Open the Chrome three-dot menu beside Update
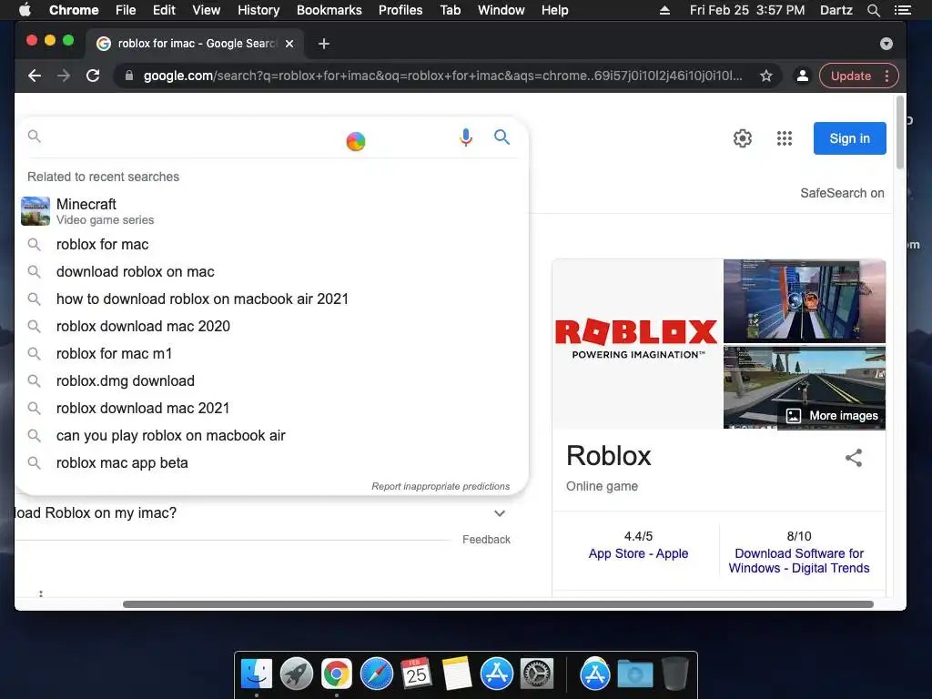Viewport: 932px width, 699px height. click(886, 76)
